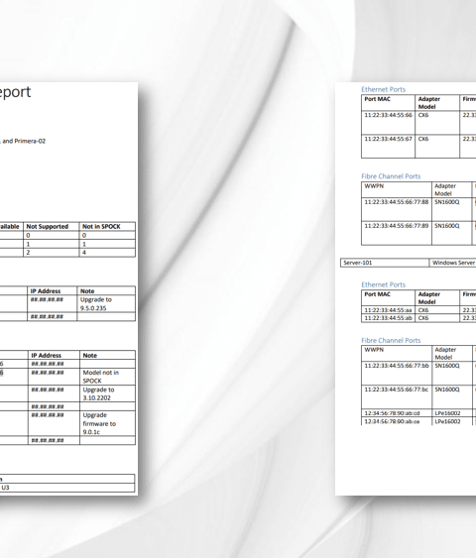Select the note 'Model not in SPOCK'

tap(101, 377)
